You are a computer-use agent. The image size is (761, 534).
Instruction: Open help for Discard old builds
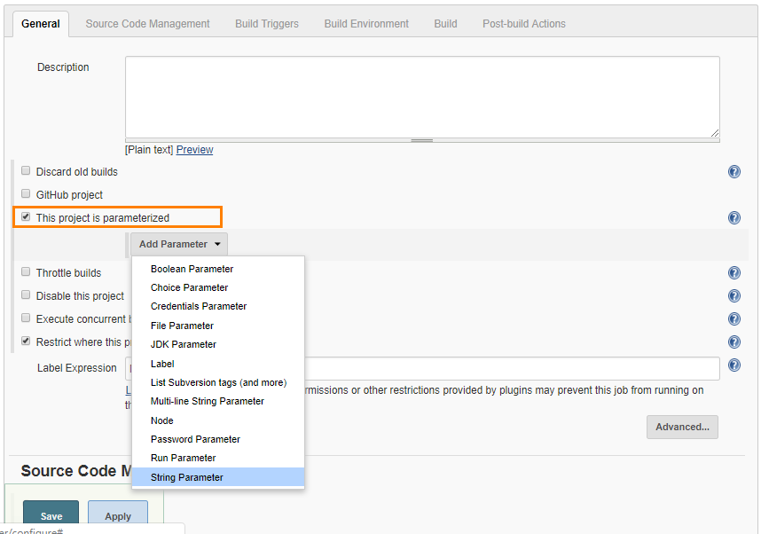click(x=734, y=171)
